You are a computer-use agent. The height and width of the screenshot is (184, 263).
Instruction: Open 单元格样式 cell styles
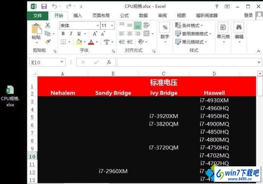click(191, 42)
